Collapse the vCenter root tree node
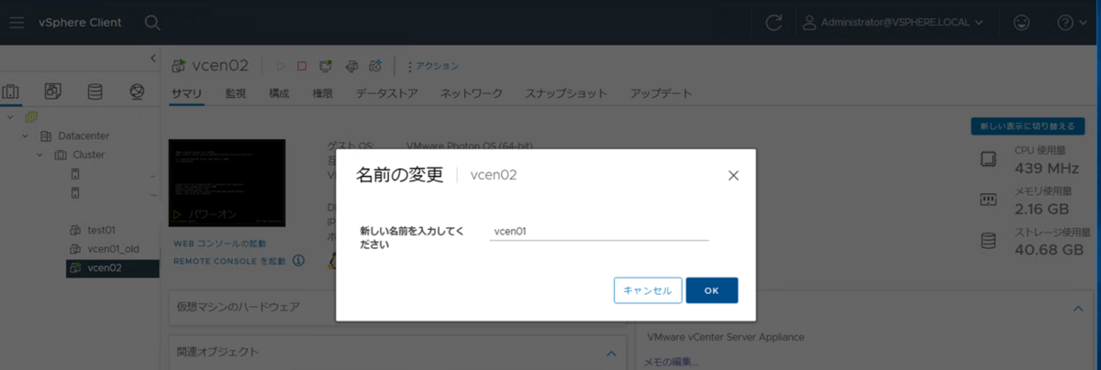The height and width of the screenshot is (370, 1101). coord(10,117)
